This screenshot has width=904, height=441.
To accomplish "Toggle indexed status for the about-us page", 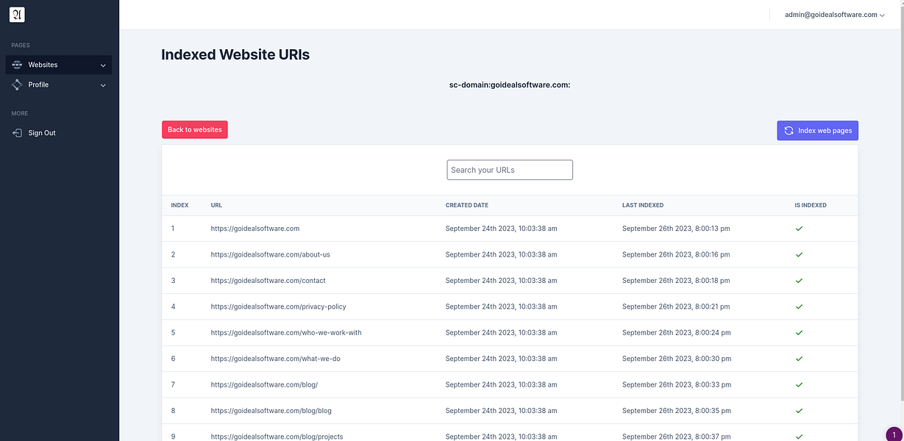I will [798, 254].
